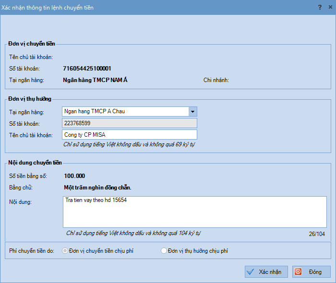Click the Đóng button to close
This screenshot has width=336, height=283.
(312, 272)
